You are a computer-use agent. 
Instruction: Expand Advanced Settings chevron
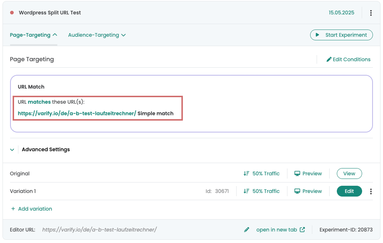(12, 150)
